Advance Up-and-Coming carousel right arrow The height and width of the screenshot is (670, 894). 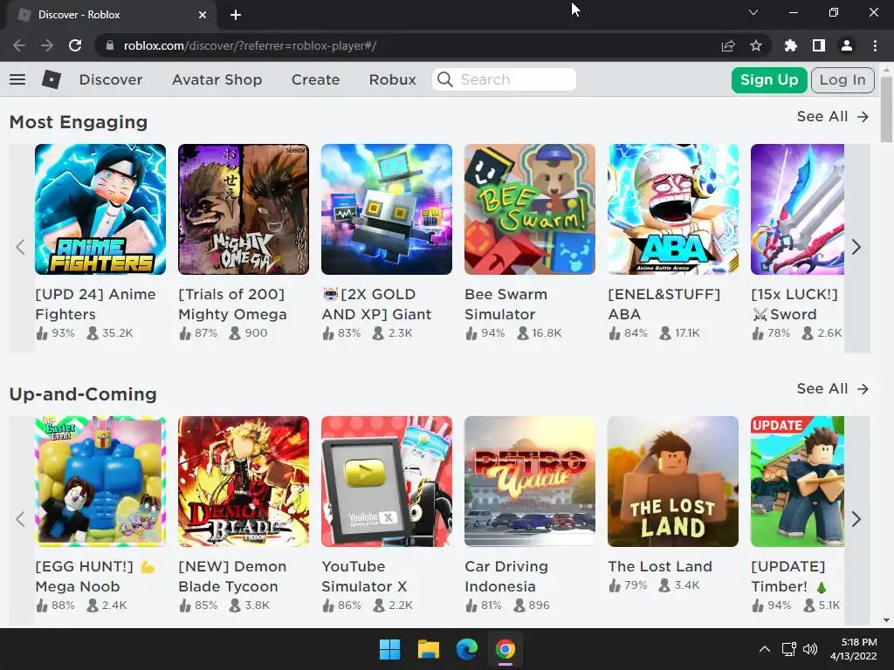[x=856, y=519]
